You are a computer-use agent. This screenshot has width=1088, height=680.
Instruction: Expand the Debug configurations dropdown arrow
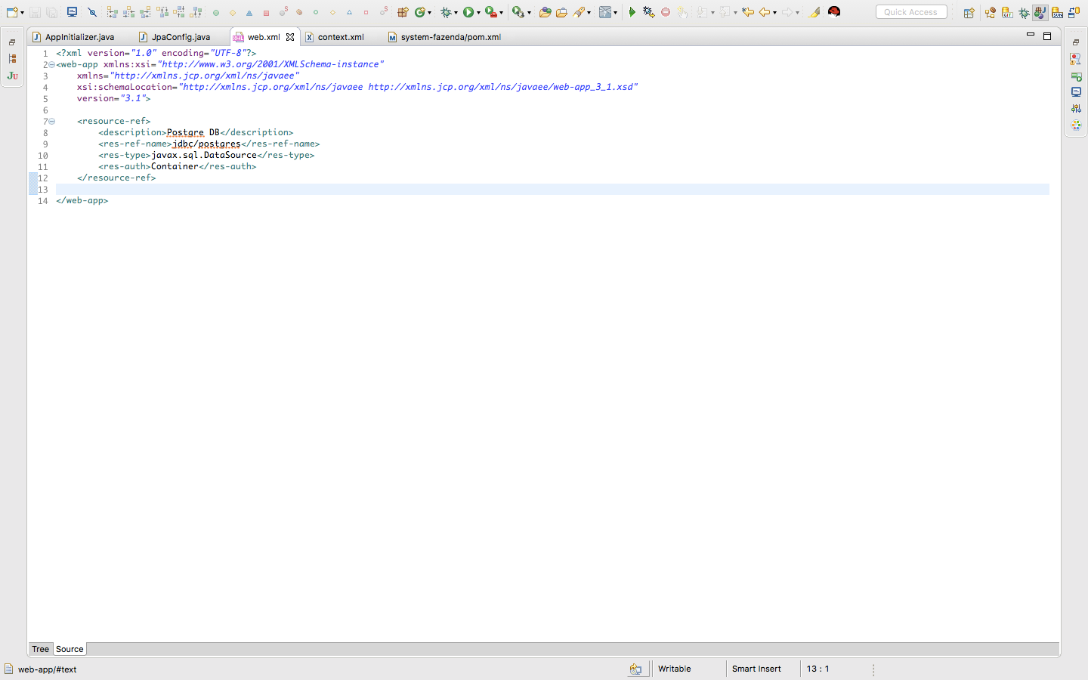(456, 13)
